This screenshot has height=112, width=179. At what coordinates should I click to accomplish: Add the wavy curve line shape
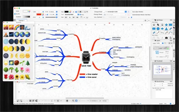162,33
